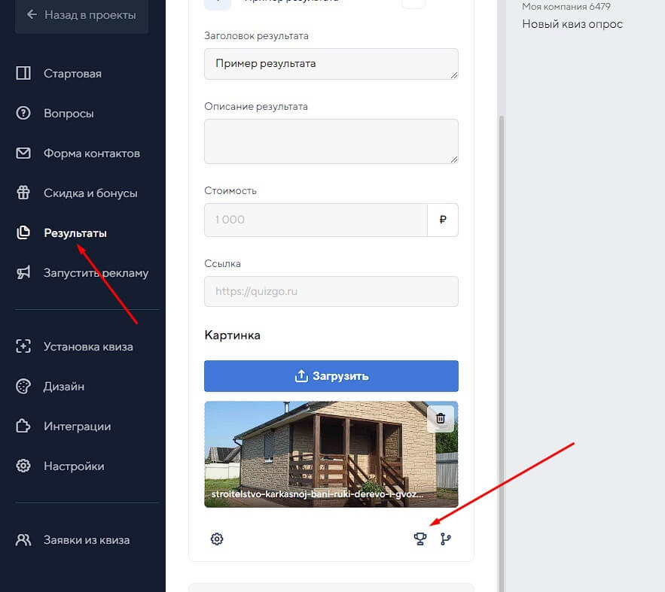Open result card settings gear icon
Screen dimensions: 665x592
217,539
